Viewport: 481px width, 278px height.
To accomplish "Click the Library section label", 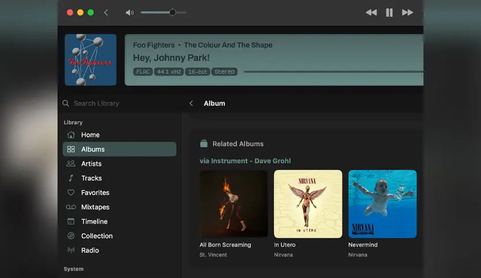I will 73,122.
